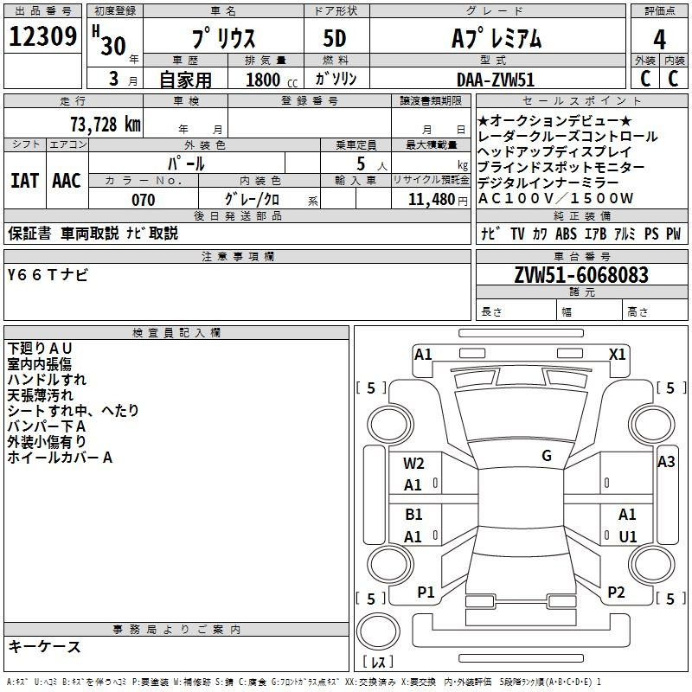Click ABS in the equipment row
This screenshot has height=692, width=692.
point(567,234)
